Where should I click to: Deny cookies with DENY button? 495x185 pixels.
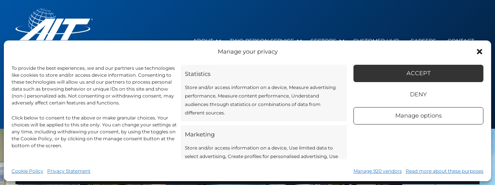coord(418,94)
